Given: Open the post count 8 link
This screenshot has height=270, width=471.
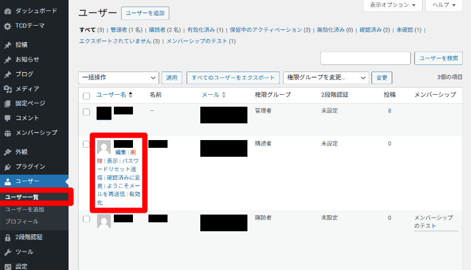Looking at the screenshot, I should pyautogui.click(x=389, y=111).
